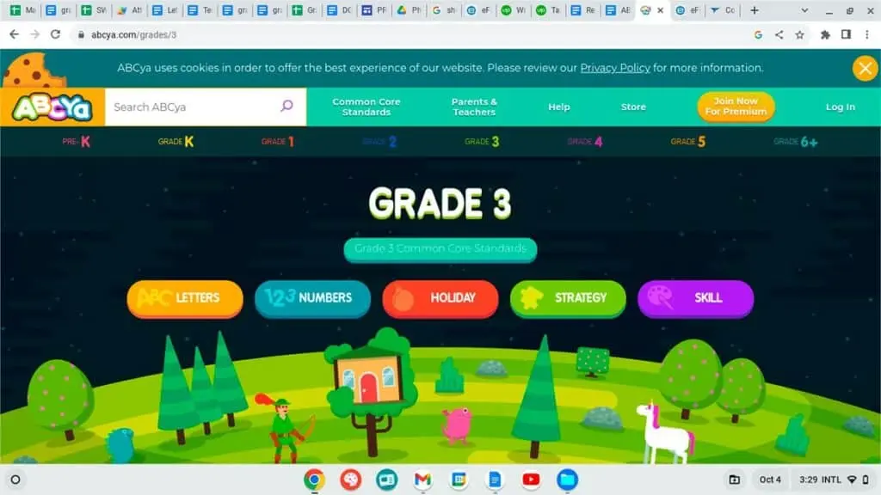Click Log In
Image resolution: width=881 pixels, height=495 pixels.
tap(840, 107)
